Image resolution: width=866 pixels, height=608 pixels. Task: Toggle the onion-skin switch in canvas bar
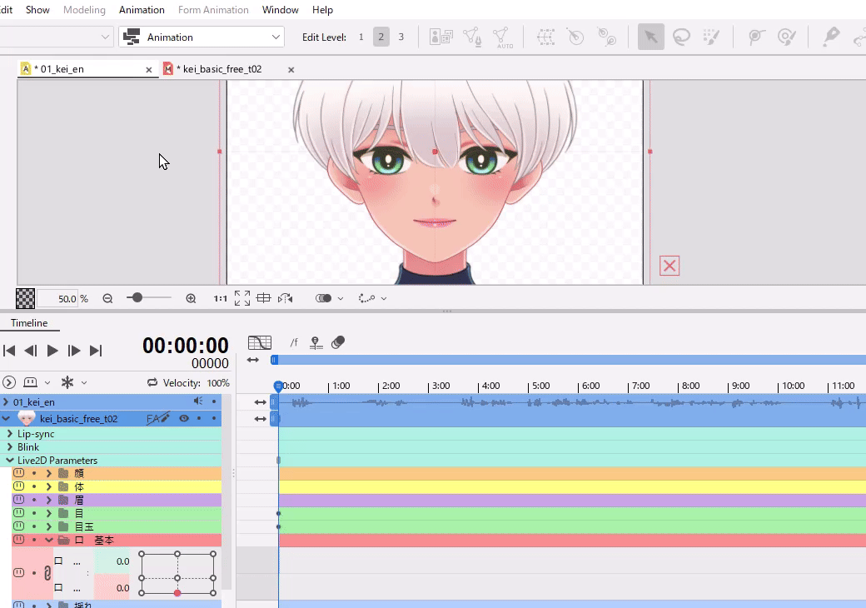(324, 298)
